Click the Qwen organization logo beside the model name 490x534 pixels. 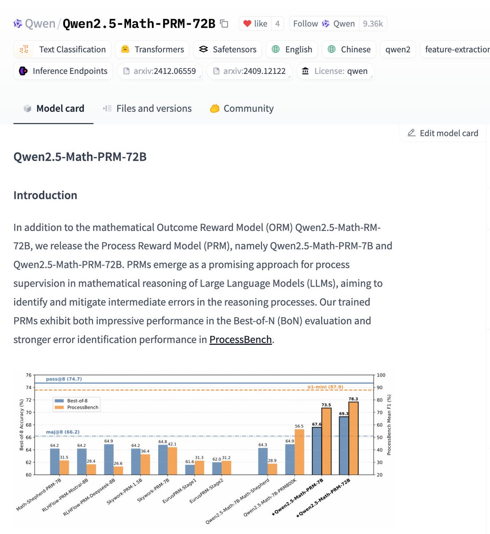(18, 24)
